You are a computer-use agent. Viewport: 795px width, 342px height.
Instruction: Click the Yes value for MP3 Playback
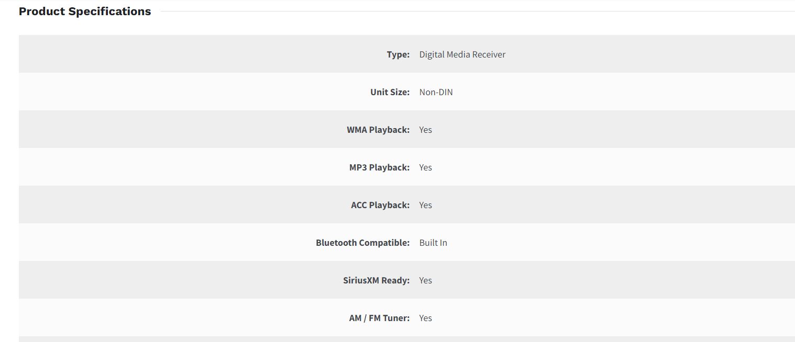point(425,167)
